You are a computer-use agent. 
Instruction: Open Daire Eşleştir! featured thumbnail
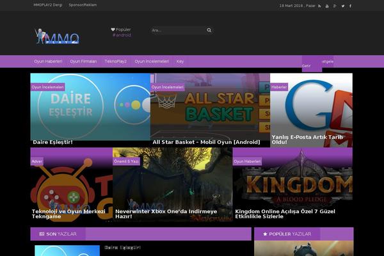click(90, 107)
